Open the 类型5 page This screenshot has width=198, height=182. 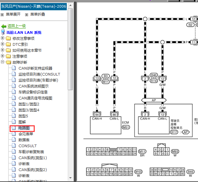click(23, 116)
